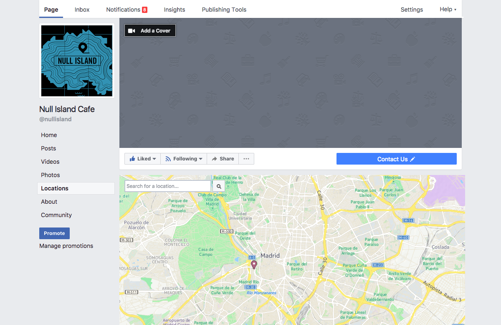501x325 pixels.
Task: Click the magnifier search icon on map
Action: [x=219, y=186]
